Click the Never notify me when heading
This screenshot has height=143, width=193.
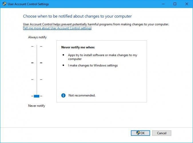coord(78,47)
